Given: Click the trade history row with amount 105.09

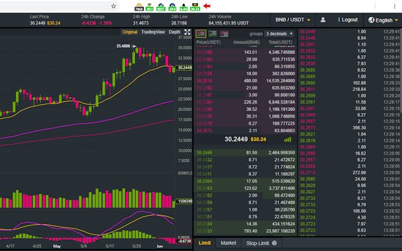Looking at the screenshot, I should (x=349, y=211).
